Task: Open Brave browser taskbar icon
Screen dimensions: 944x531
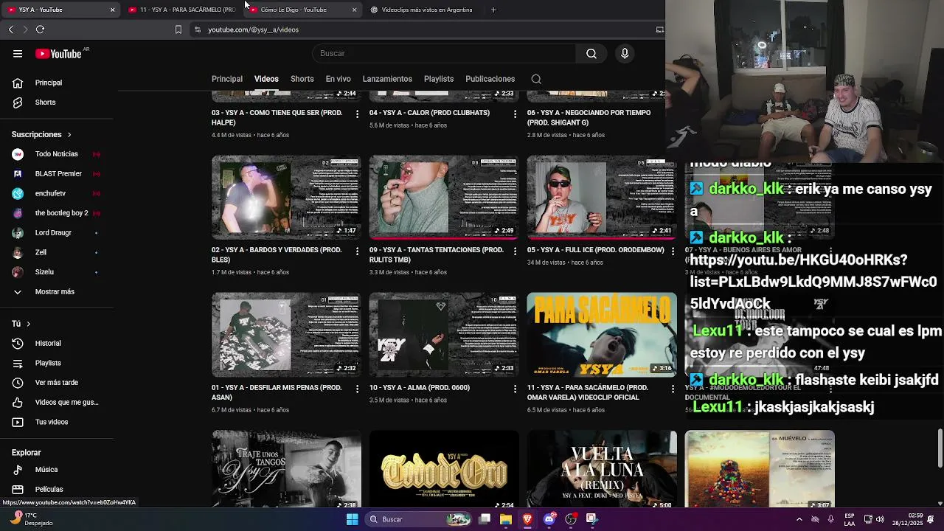Action: pyautogui.click(x=527, y=519)
